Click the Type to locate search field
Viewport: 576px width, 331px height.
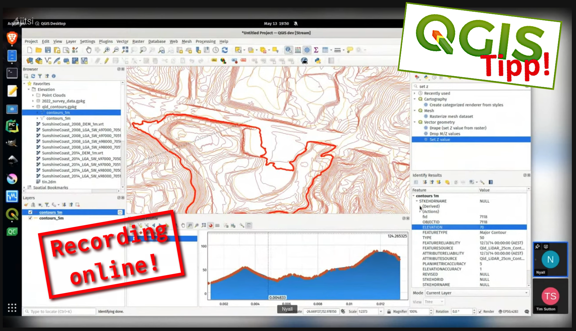[59, 311]
